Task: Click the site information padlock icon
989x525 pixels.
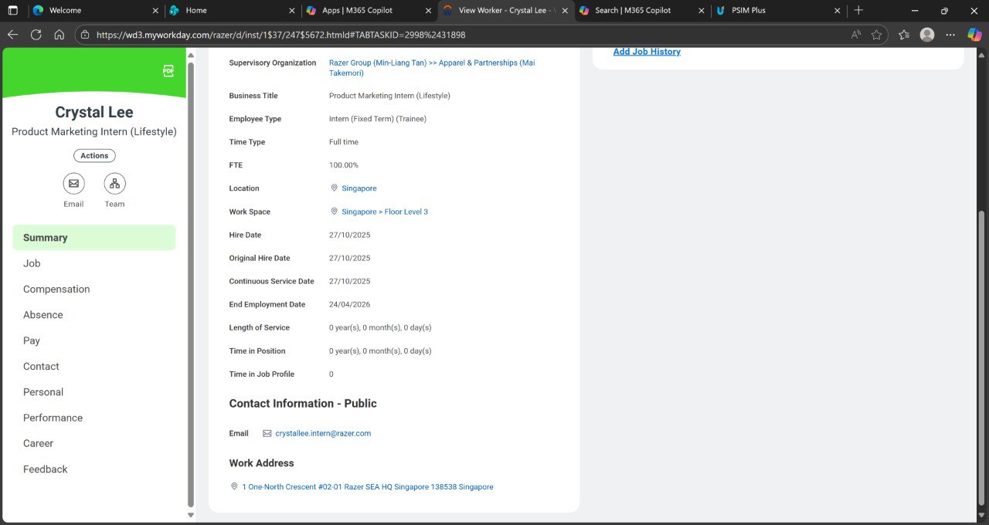Action: [x=85, y=35]
